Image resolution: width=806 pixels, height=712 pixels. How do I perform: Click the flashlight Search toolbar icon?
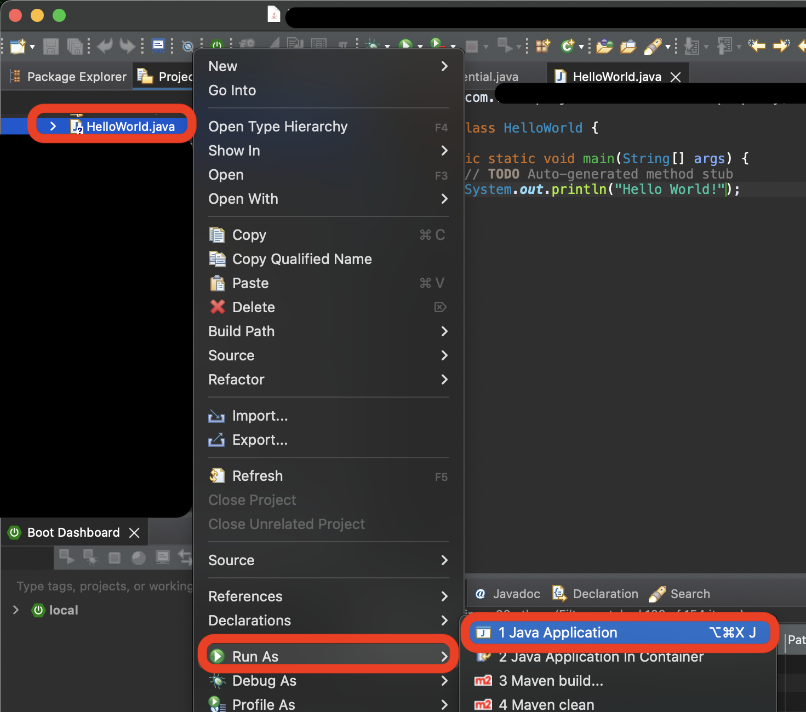tap(652, 47)
